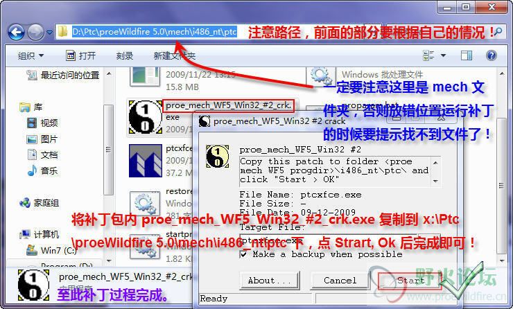Click the proe_mech_WF5_Win32_#2_crk. file name
This screenshot has height=309, width=513.
228,105
